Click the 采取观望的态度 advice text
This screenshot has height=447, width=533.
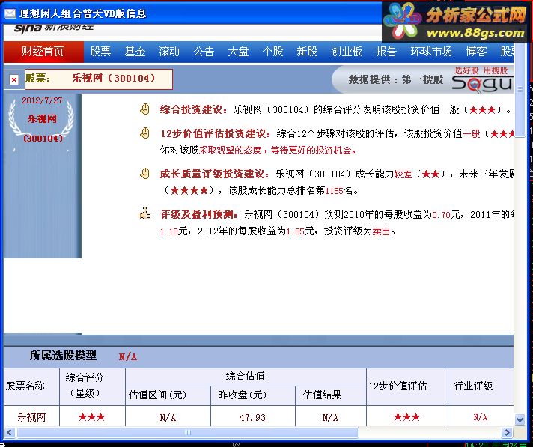[x=230, y=150]
